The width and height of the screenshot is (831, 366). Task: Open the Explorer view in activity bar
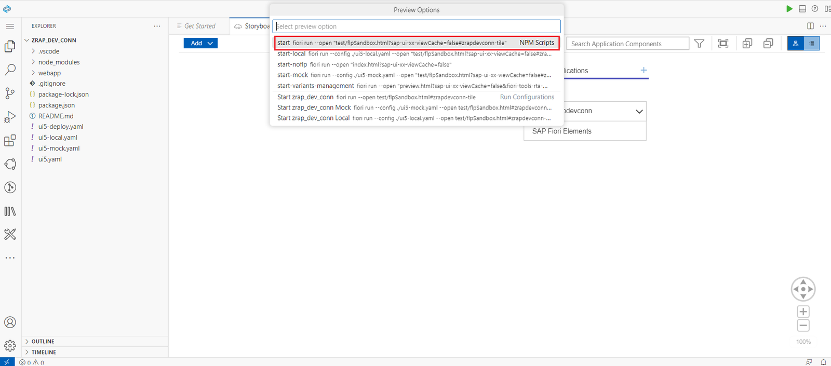tap(10, 46)
